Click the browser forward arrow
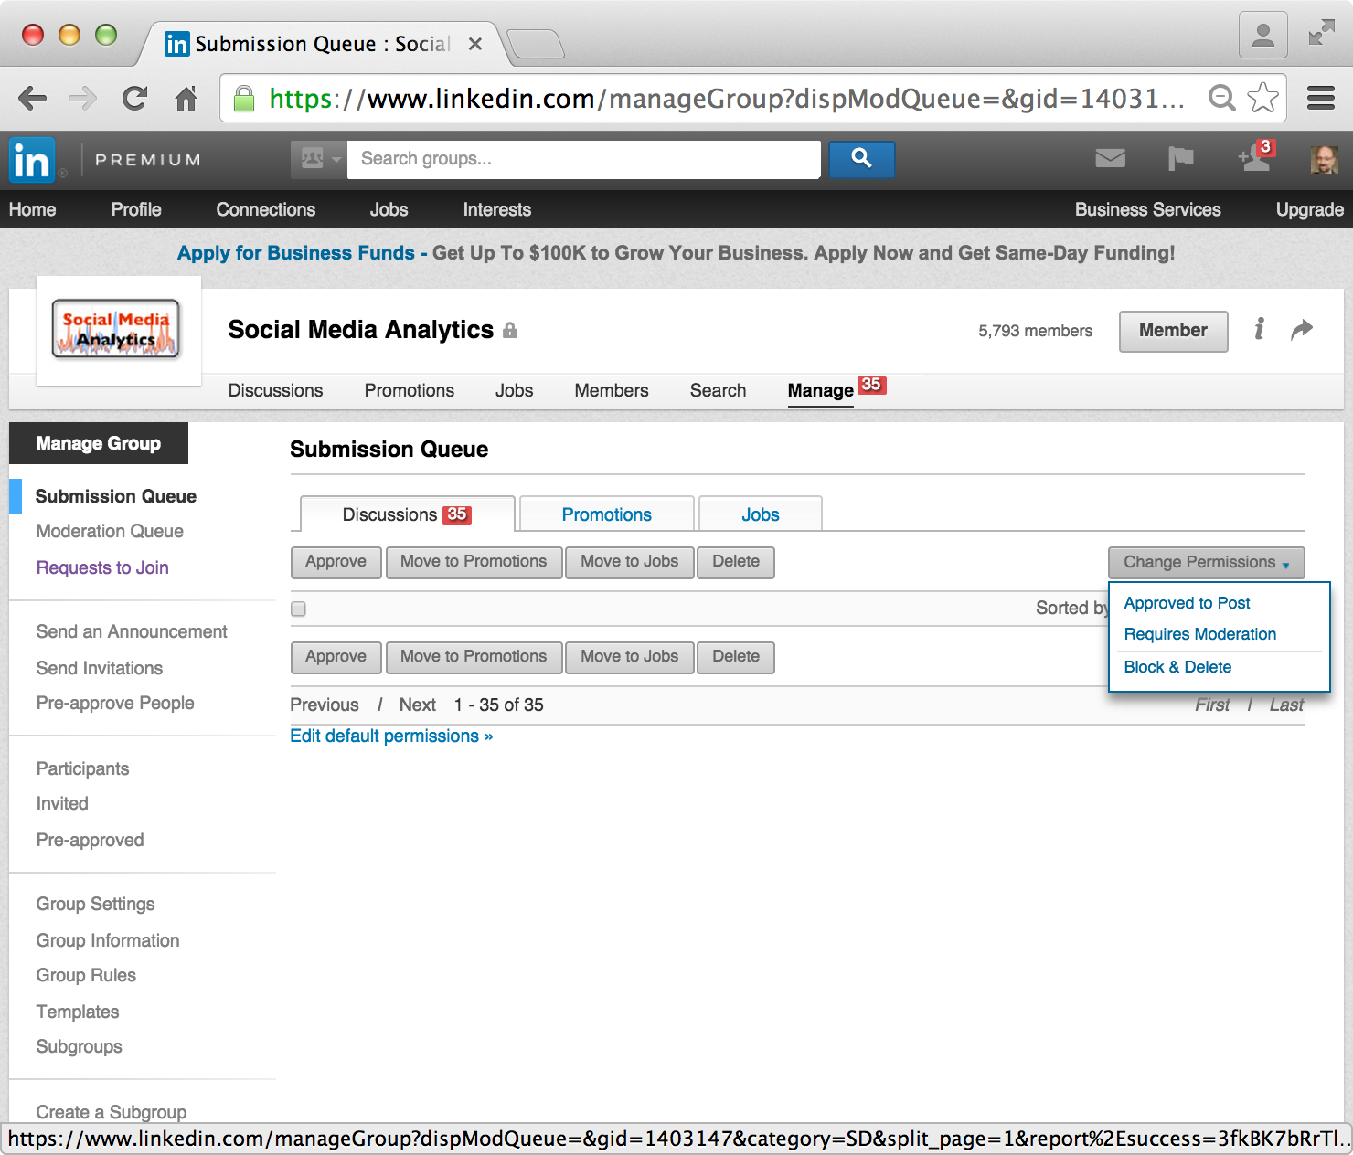This screenshot has height=1155, width=1353. pyautogui.click(x=82, y=98)
